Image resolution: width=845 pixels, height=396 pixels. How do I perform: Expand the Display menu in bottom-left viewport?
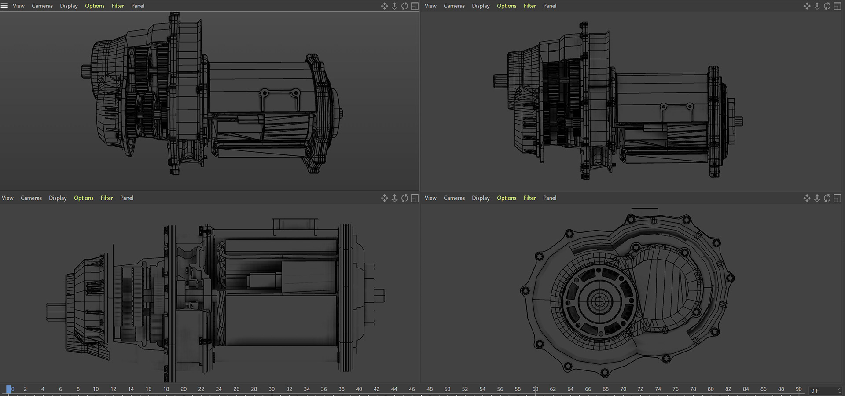pyautogui.click(x=58, y=198)
